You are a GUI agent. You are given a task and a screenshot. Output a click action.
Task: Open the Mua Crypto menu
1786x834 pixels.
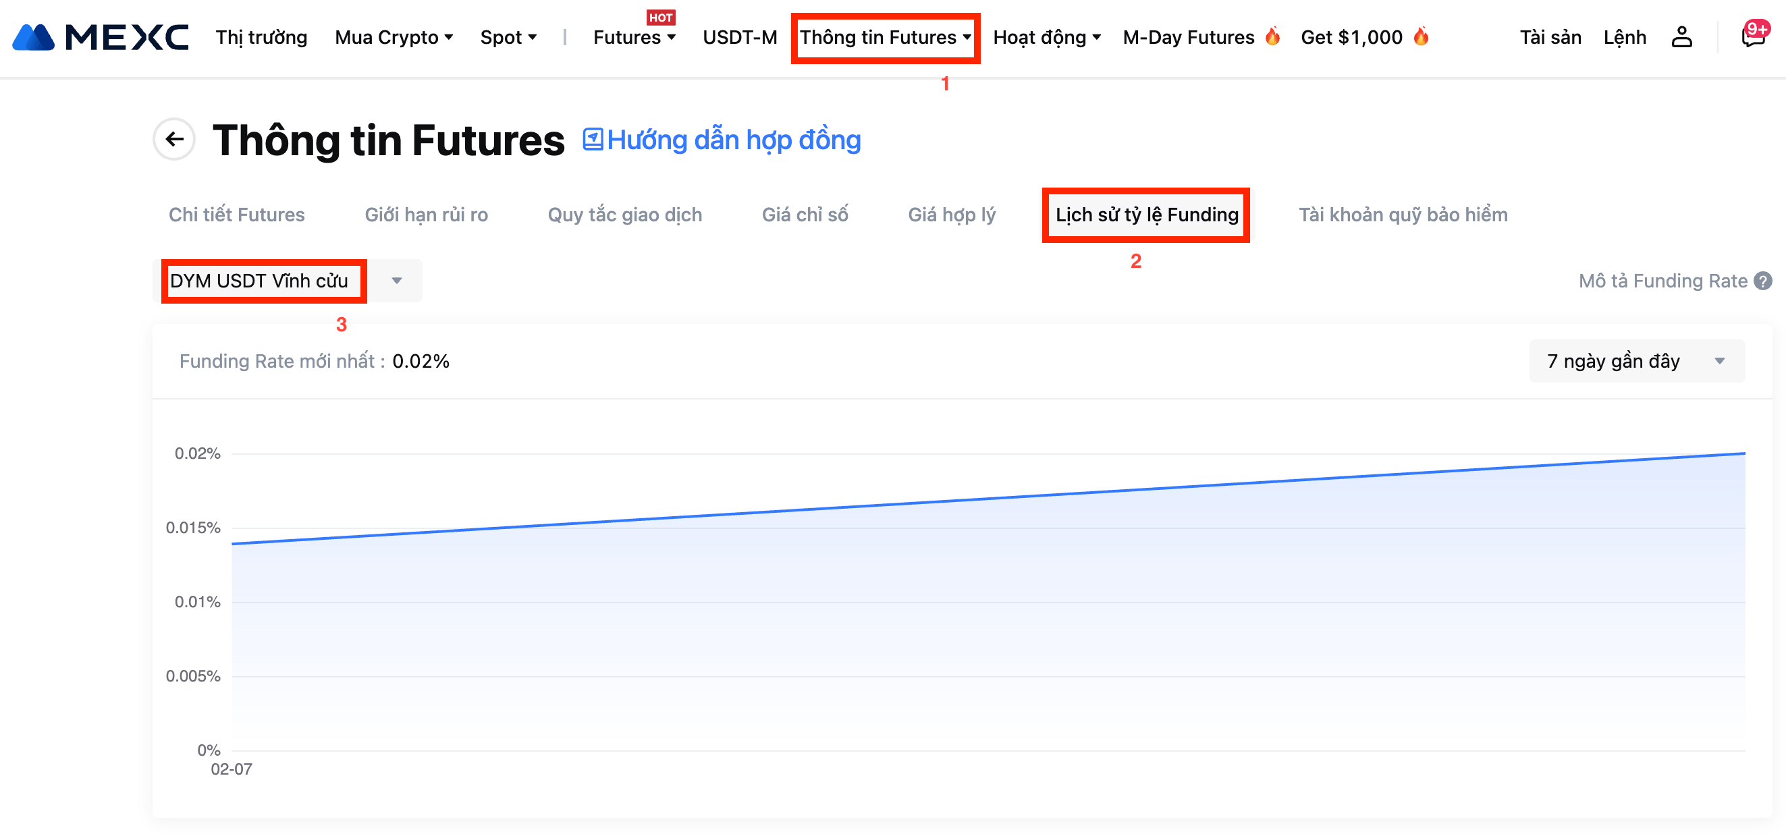click(x=393, y=37)
